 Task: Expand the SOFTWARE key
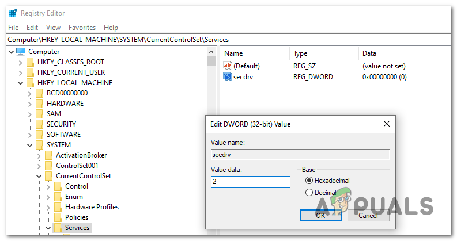[30, 135]
